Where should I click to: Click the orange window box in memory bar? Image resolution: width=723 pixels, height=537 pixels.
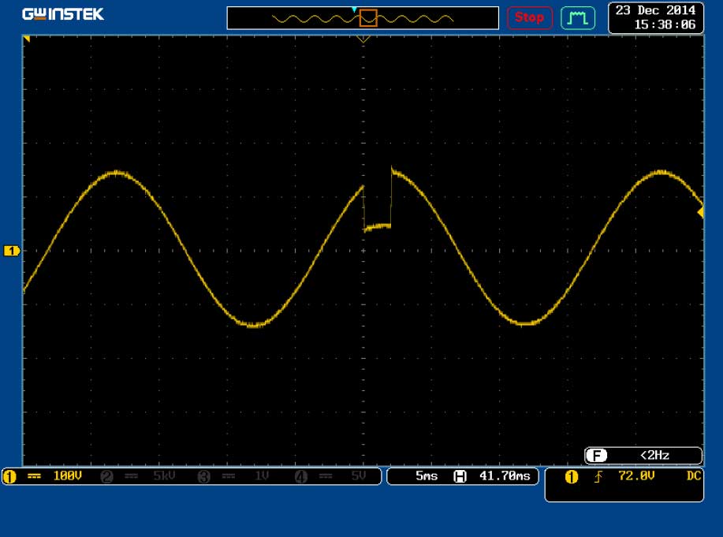[x=368, y=17]
